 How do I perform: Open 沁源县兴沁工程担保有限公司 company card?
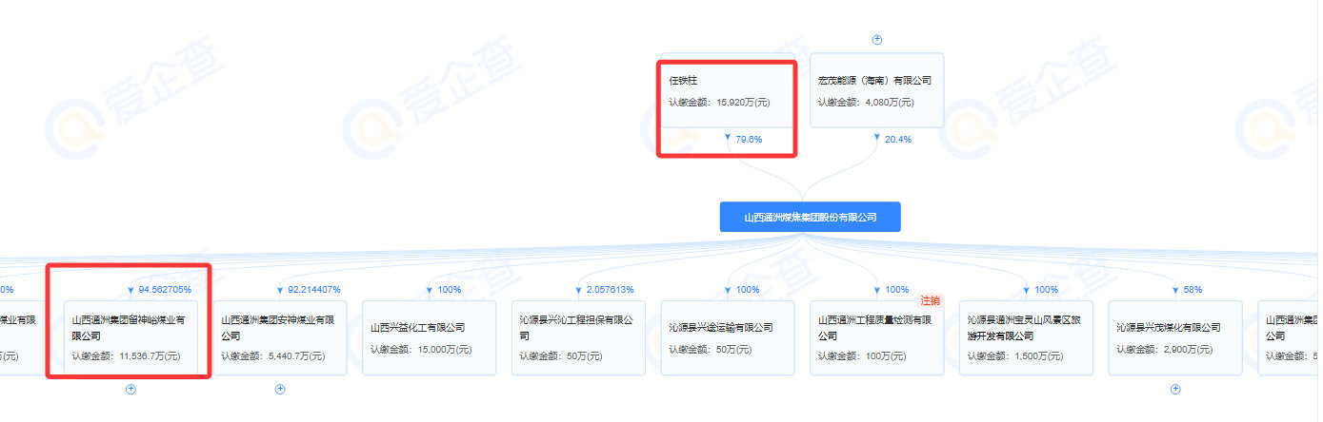click(x=578, y=337)
